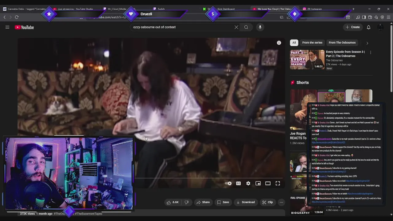Open the #TheBasementTapes hashtag
Screen dimensions: 393x221
coord(88,214)
